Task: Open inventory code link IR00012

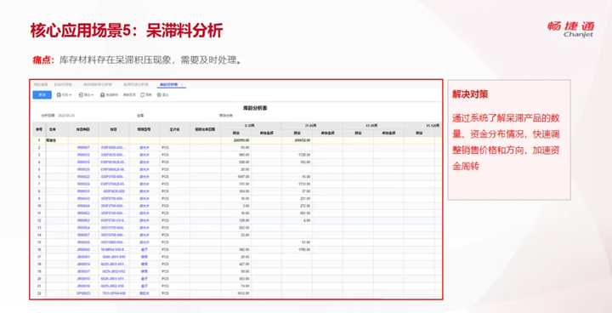Action: [x=83, y=155]
